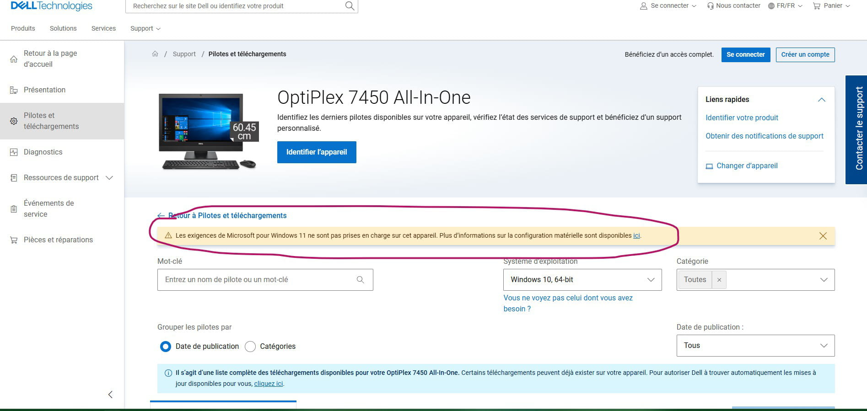The image size is (867, 411).
Task: Click the Changer d'appareil link
Action: [x=747, y=166]
